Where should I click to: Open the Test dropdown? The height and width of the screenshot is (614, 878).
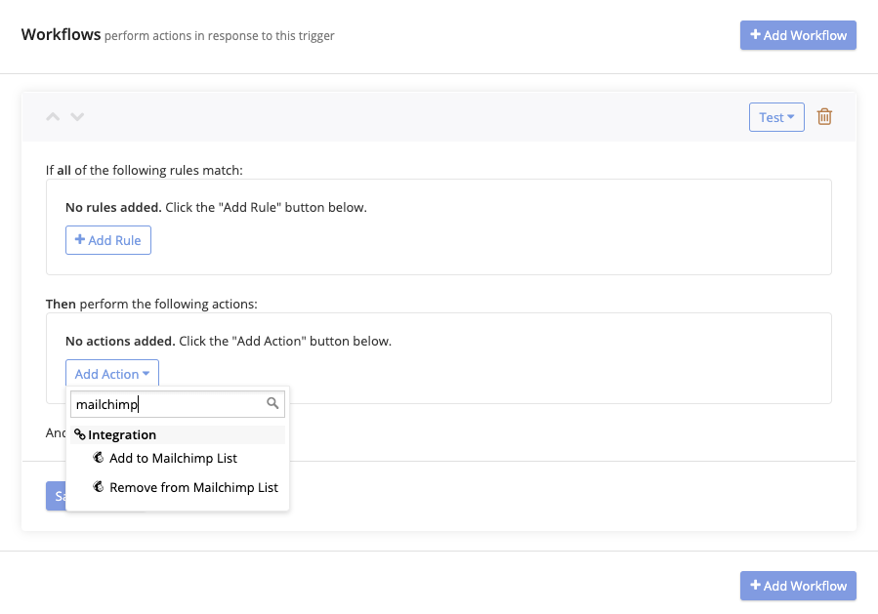[776, 117]
